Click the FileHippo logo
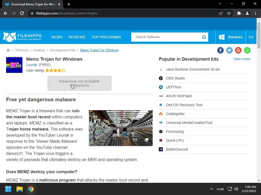The height and width of the screenshot is (195, 261). point(22,37)
